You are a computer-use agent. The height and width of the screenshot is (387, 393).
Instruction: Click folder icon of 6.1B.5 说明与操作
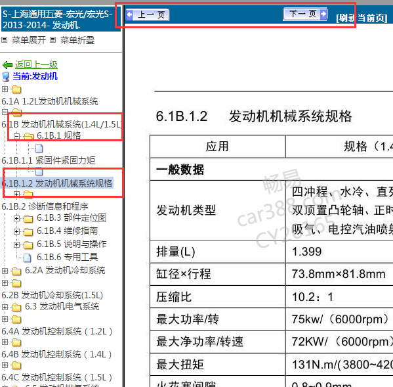click(x=28, y=245)
